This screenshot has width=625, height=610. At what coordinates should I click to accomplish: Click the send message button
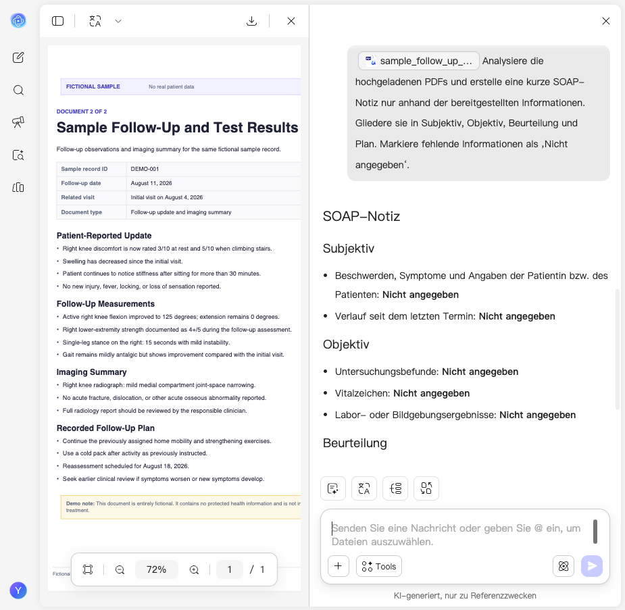coord(591,566)
